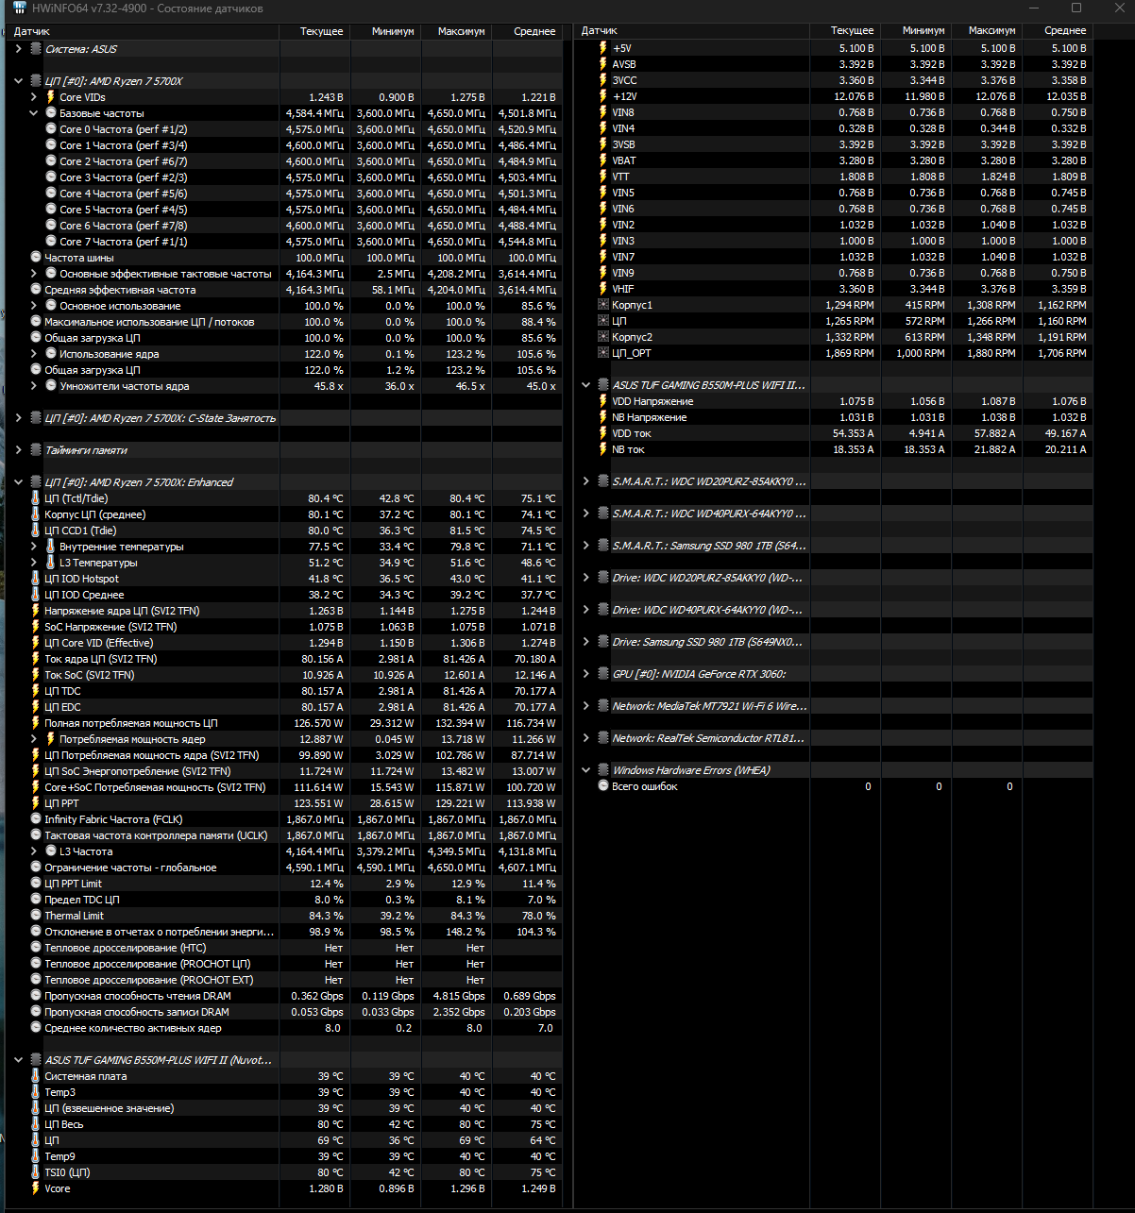
Task: Select the Core 7 Частота (perf #1/1) row
Action: coord(283,242)
